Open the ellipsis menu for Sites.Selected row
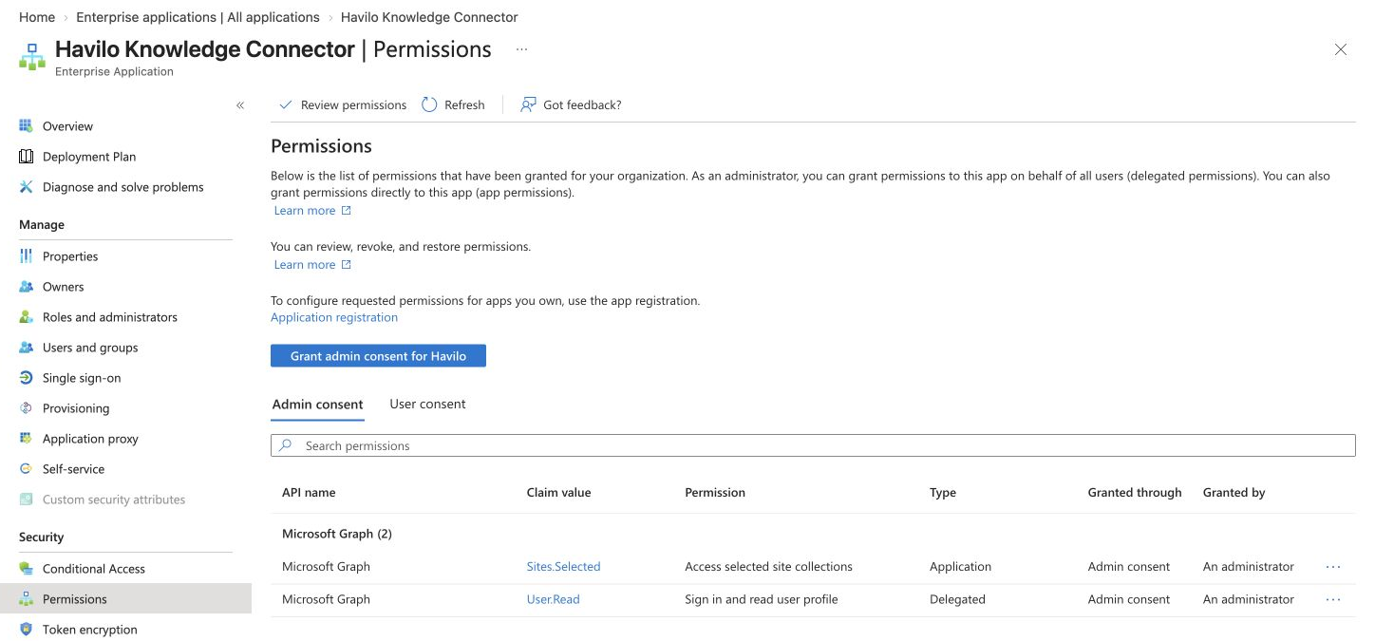1375x641 pixels. click(1333, 567)
